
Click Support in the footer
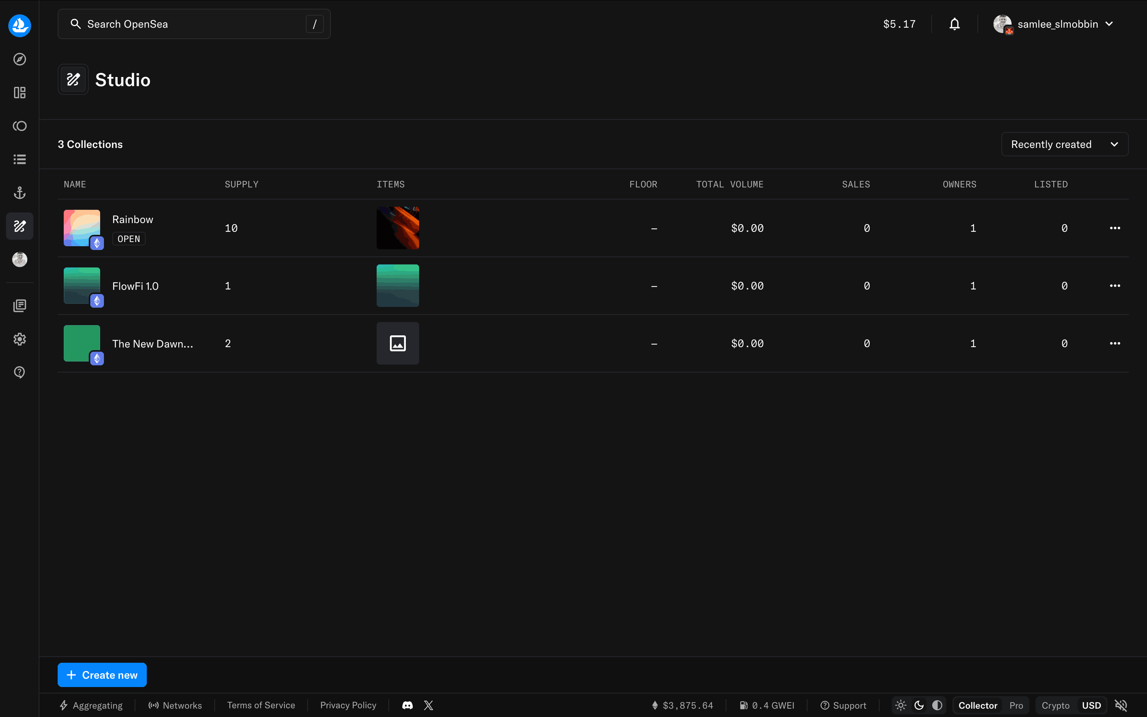click(843, 705)
